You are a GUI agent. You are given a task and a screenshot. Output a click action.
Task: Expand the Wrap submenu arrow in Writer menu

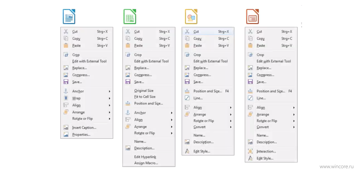click(110, 98)
